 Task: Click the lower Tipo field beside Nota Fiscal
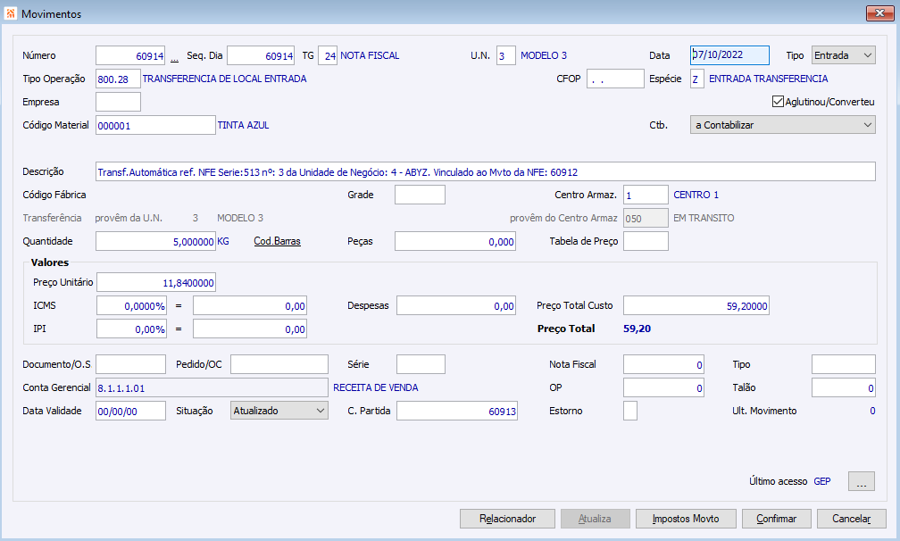point(843,364)
